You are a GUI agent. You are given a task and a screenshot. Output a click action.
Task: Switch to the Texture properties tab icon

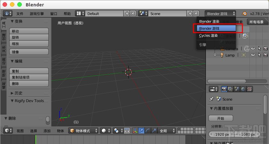pos(249,89)
